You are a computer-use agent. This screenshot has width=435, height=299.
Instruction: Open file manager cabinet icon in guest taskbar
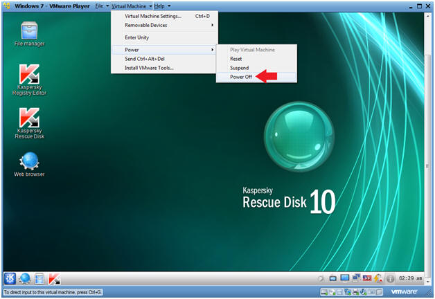point(39,279)
